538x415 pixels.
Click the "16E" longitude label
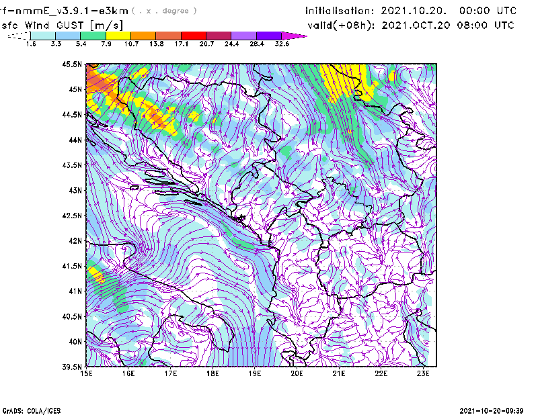pos(128,373)
